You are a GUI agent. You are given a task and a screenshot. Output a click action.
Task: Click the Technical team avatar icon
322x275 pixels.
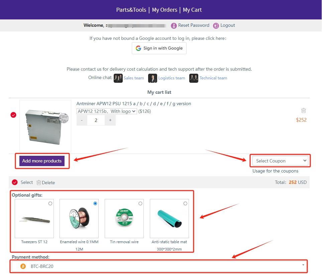point(194,78)
